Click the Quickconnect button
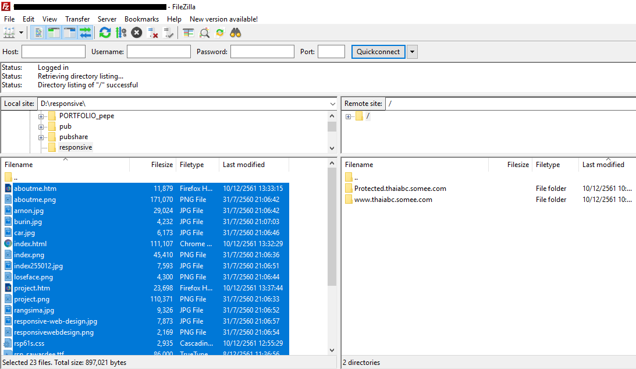The width and height of the screenshot is (636, 369). [378, 52]
